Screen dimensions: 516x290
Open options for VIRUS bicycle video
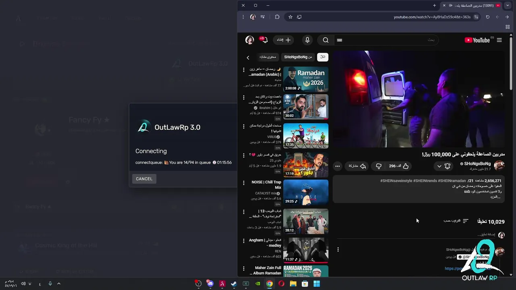pos(243,126)
